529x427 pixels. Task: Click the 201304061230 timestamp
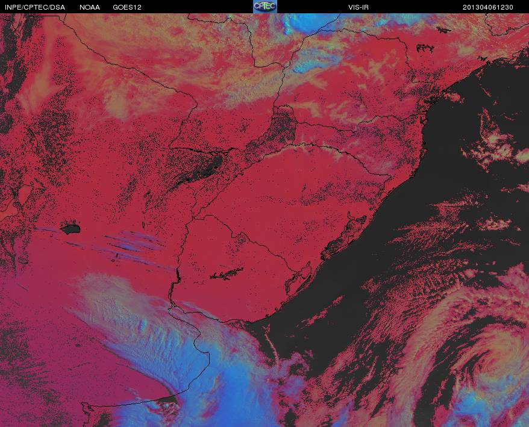[488, 7]
